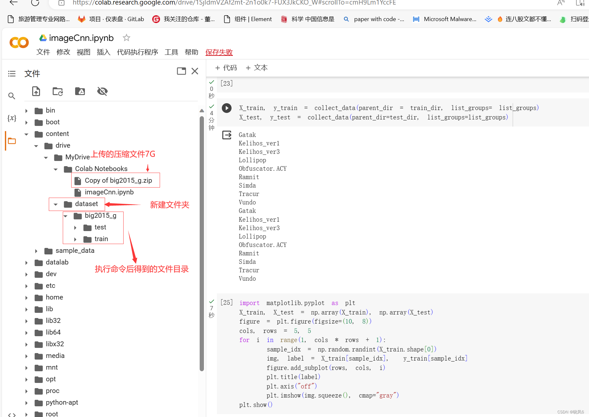
Task: Click the 保存失败 link
Action: point(219,52)
